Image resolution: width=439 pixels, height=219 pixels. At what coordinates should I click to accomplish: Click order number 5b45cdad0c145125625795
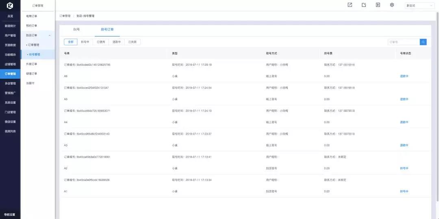(x=93, y=64)
